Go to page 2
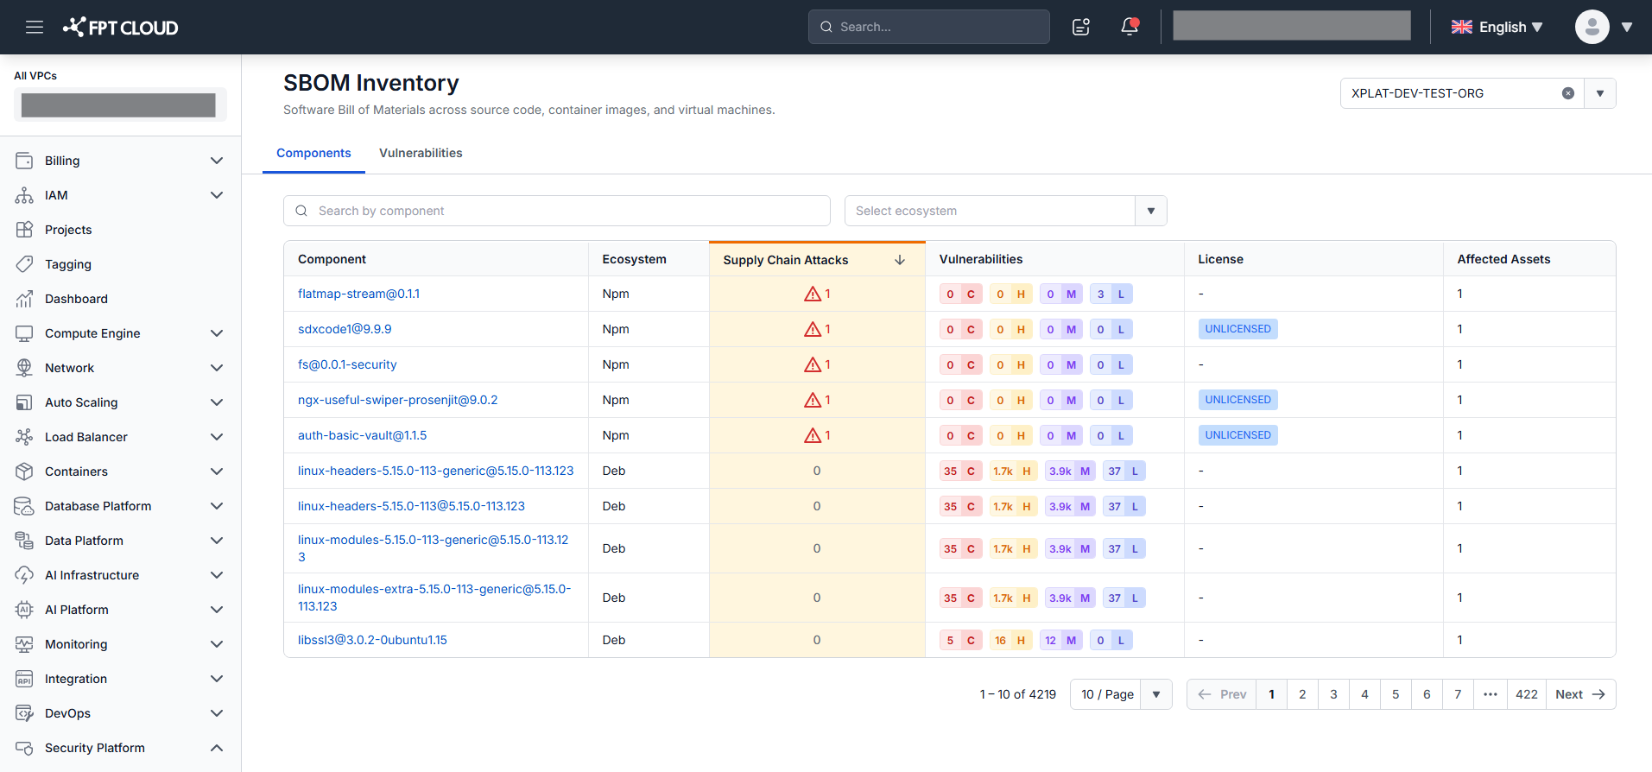1652x772 pixels. click(1302, 694)
